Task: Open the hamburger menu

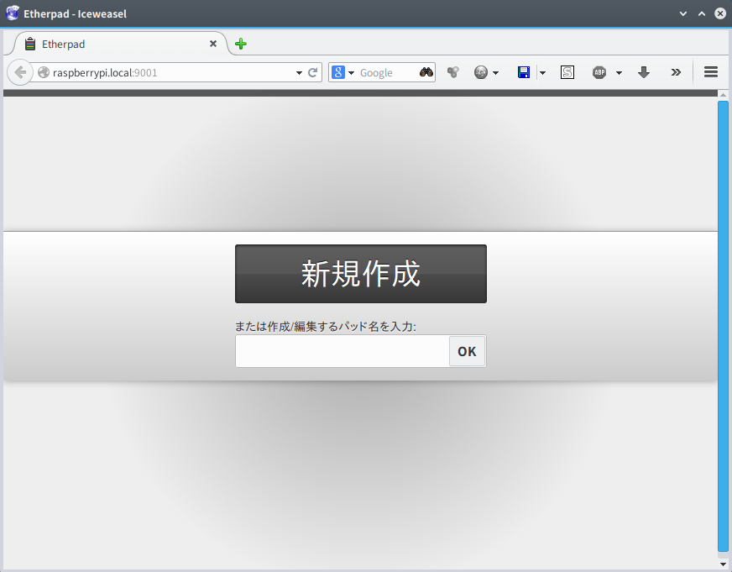Action: click(711, 72)
